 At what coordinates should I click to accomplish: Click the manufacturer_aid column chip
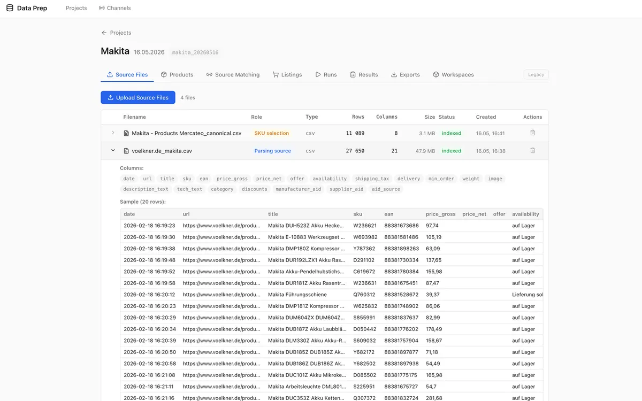tap(297, 189)
